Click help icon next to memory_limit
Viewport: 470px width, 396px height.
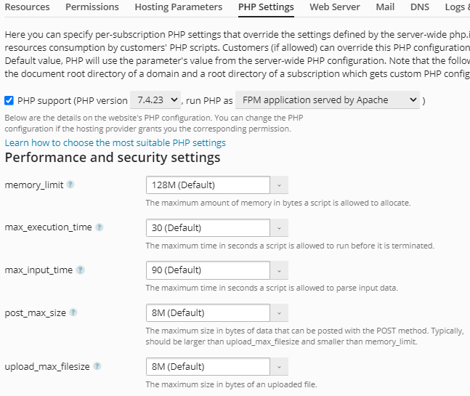pyautogui.click(x=70, y=185)
